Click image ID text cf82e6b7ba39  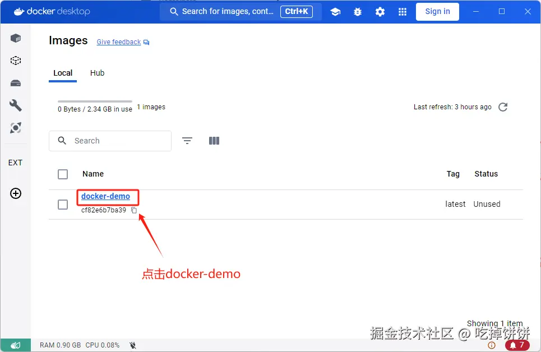pyautogui.click(x=104, y=210)
